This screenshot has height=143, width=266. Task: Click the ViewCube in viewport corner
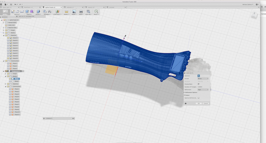pyautogui.click(x=254, y=14)
